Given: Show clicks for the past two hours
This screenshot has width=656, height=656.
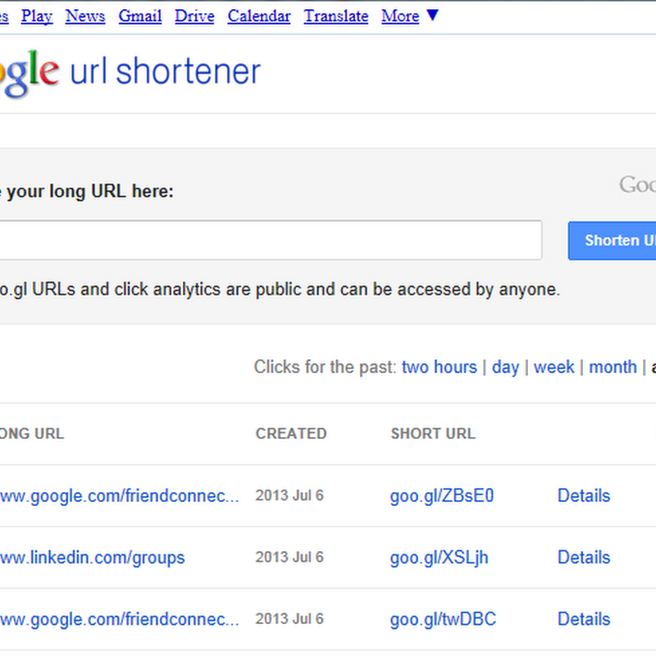Looking at the screenshot, I should click(x=439, y=367).
